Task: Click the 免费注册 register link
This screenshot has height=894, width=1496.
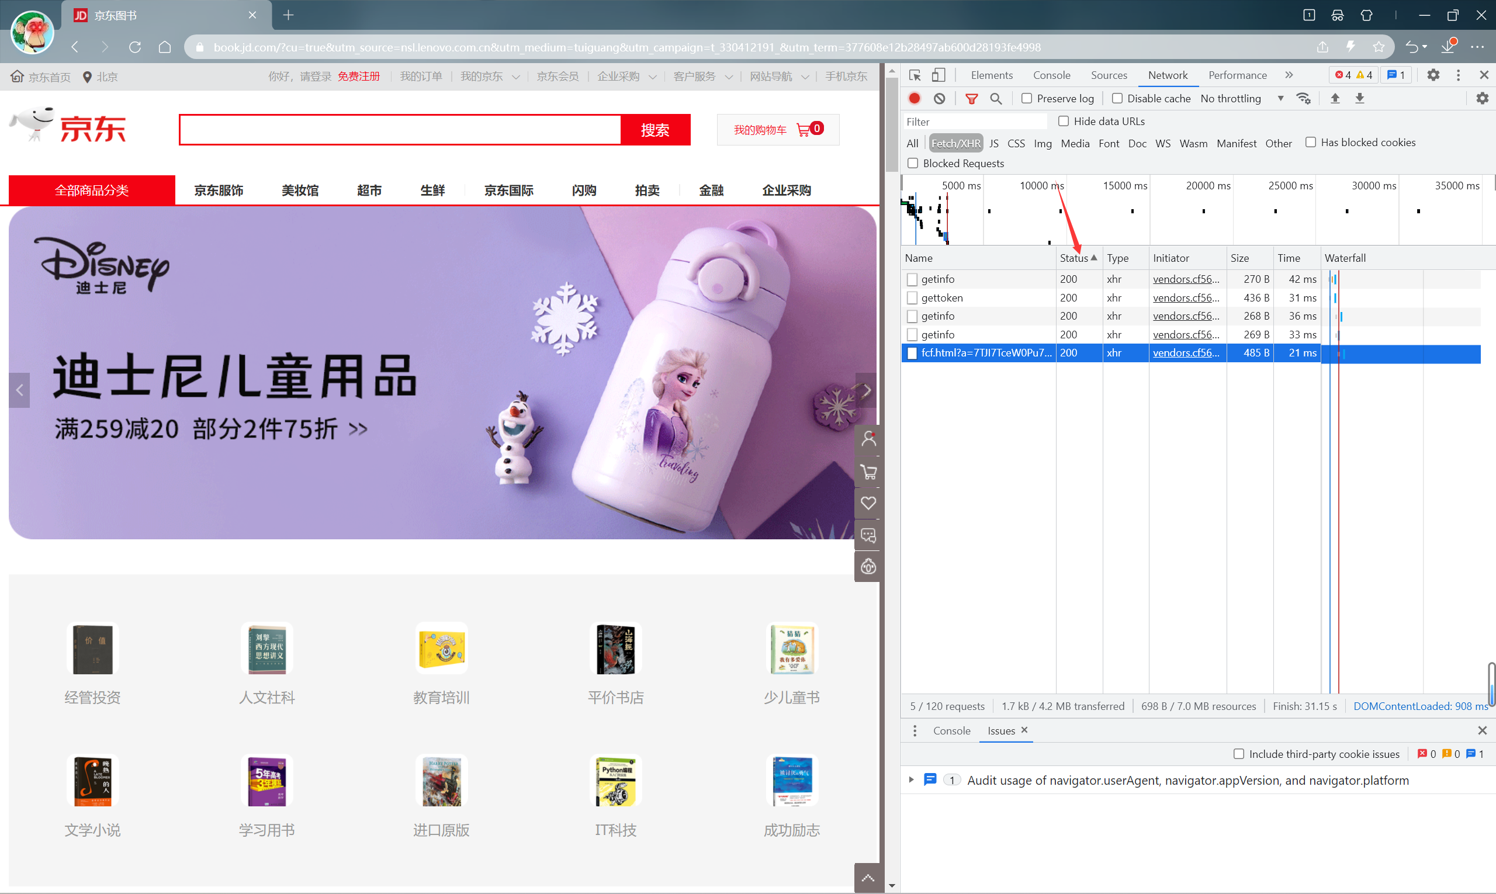Action: click(358, 77)
